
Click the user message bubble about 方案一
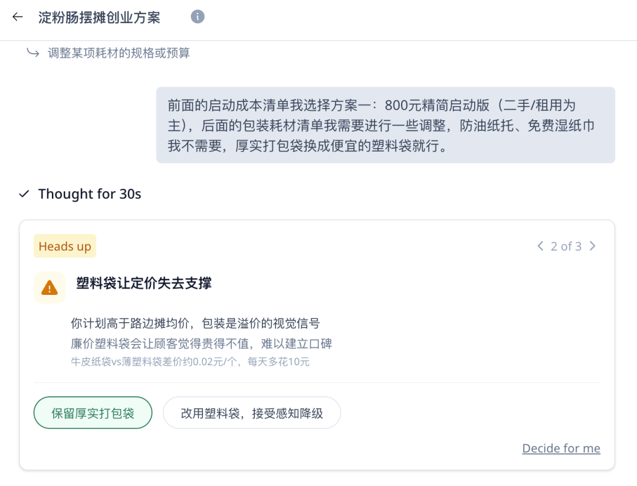pos(385,125)
